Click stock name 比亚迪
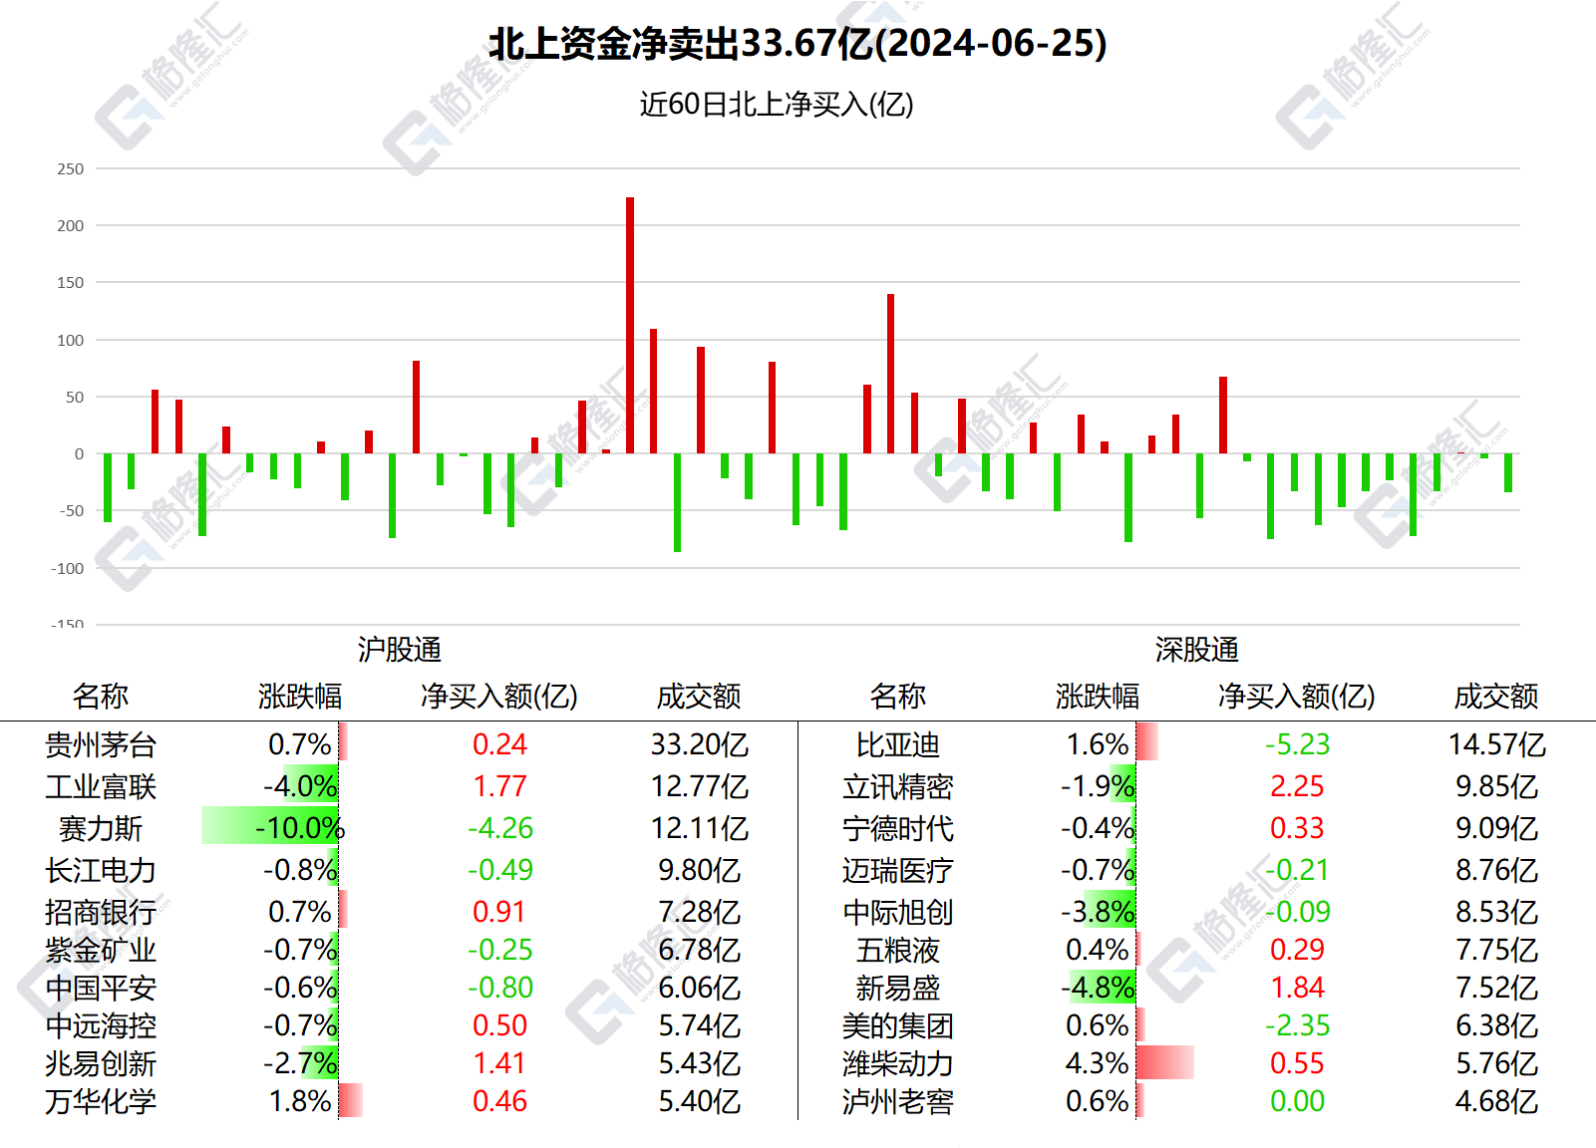 coord(898,744)
